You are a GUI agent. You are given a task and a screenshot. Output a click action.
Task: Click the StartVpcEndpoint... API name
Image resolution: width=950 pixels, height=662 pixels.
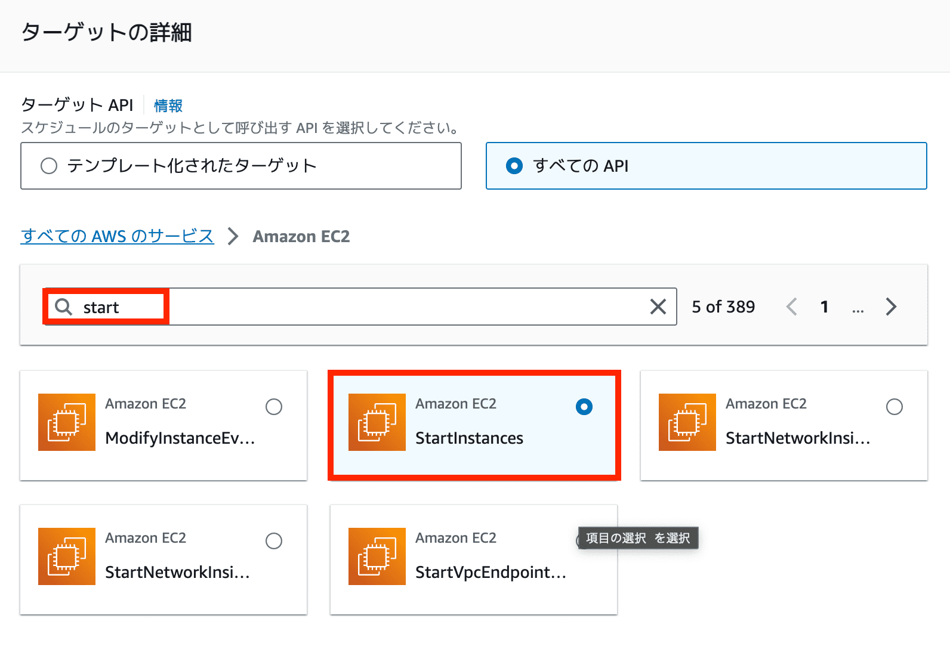(x=491, y=573)
